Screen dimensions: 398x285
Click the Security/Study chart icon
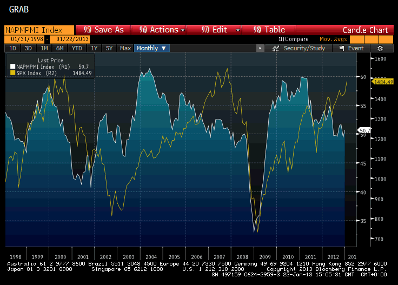[276, 48]
